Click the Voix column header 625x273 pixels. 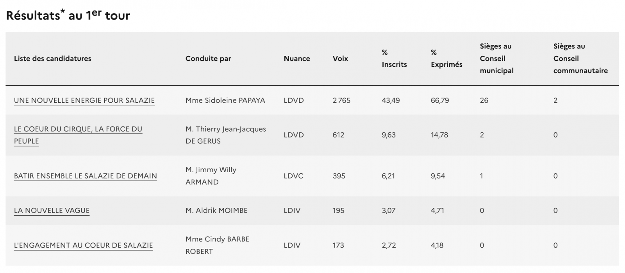tap(340, 59)
